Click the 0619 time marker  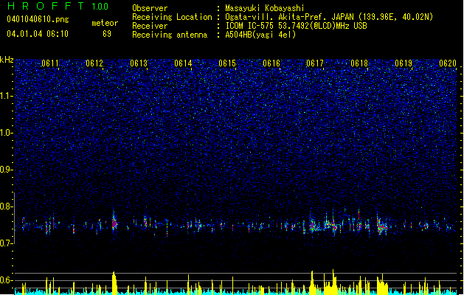coord(404,63)
